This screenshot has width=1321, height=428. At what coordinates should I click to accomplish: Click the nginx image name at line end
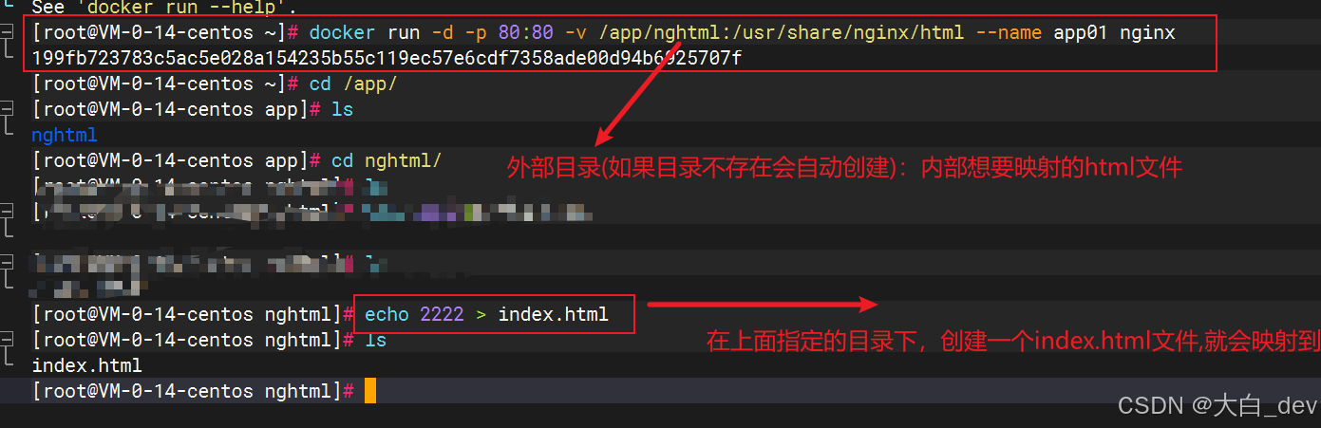tap(1147, 33)
